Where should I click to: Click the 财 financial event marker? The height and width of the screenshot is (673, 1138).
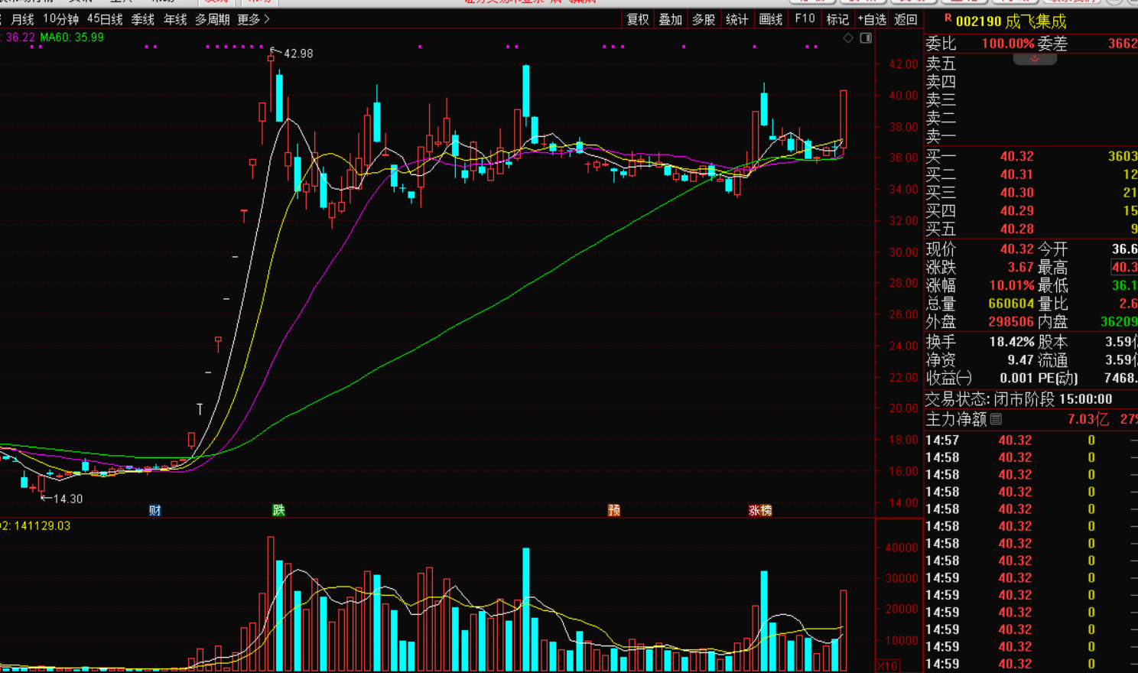[x=155, y=510]
